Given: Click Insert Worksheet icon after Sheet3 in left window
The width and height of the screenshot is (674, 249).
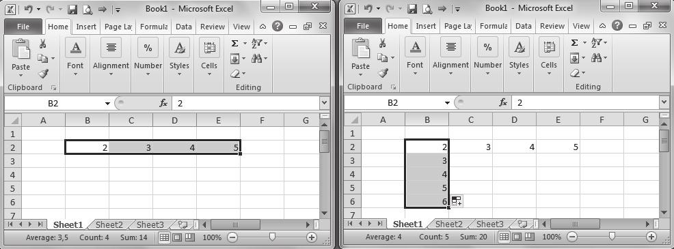Looking at the screenshot, I should [183, 224].
